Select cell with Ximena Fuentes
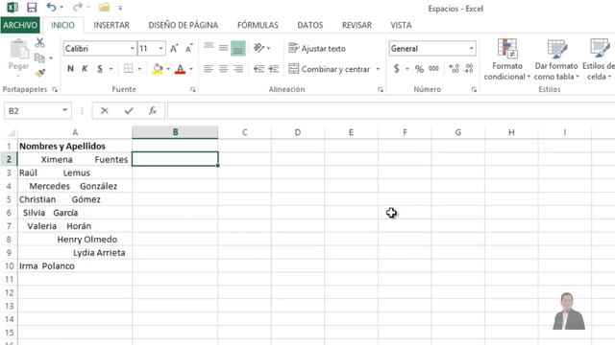The width and height of the screenshot is (615, 345). click(75, 159)
